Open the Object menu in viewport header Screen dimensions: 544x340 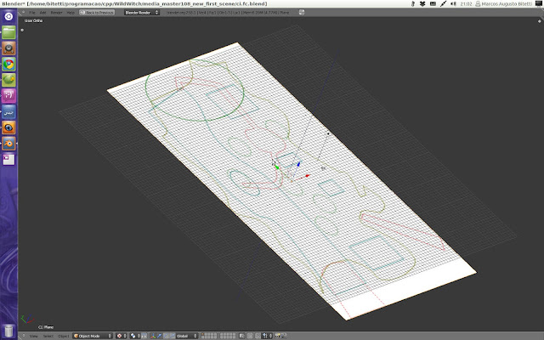(64, 336)
